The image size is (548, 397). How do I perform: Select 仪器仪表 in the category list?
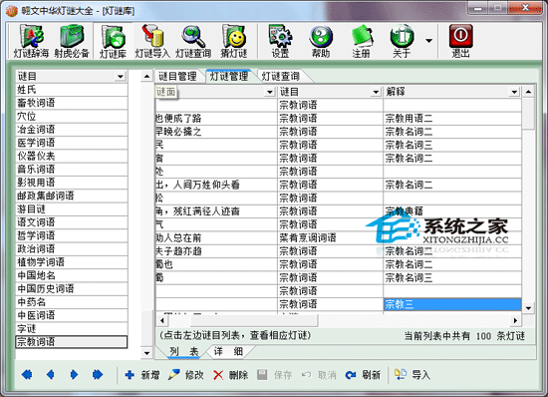coord(72,156)
